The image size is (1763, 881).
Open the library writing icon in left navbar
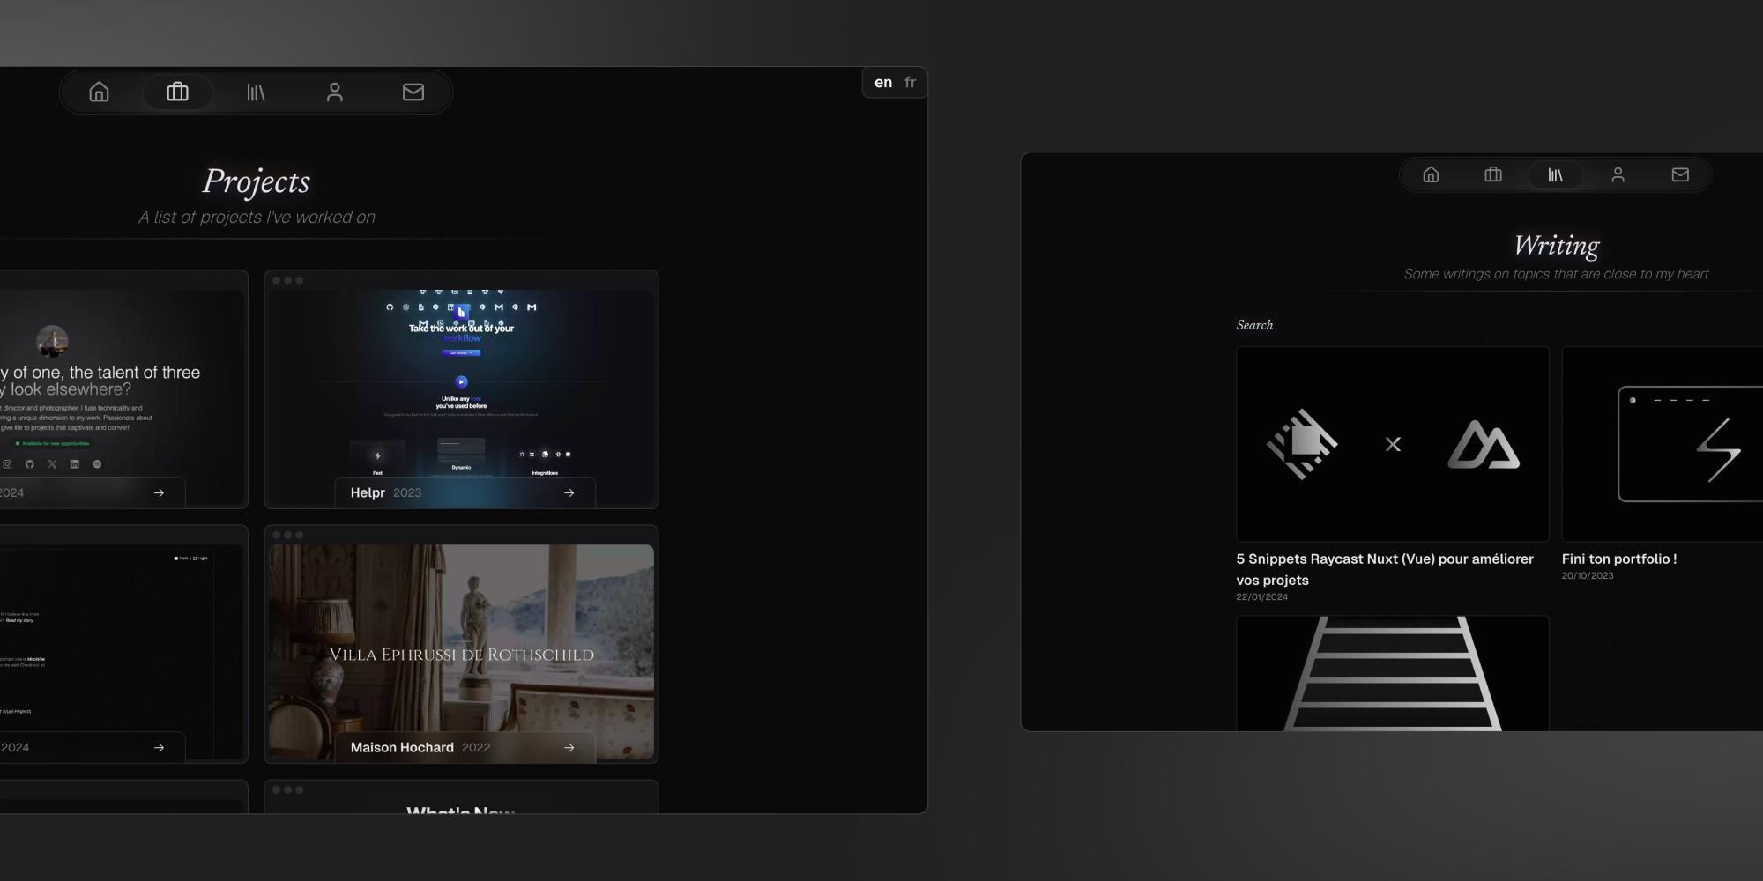256,93
